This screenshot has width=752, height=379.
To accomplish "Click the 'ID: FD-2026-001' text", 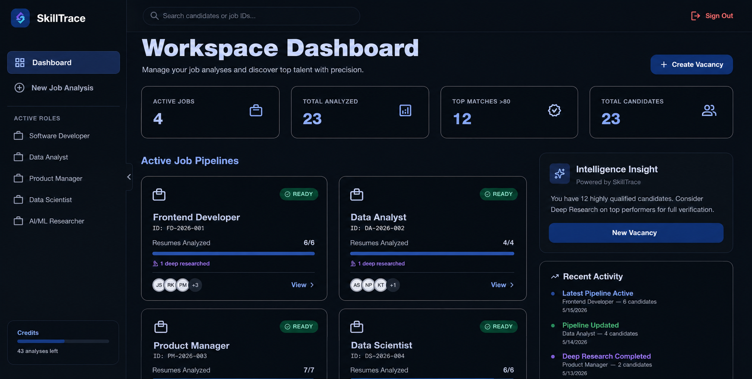I will [178, 228].
